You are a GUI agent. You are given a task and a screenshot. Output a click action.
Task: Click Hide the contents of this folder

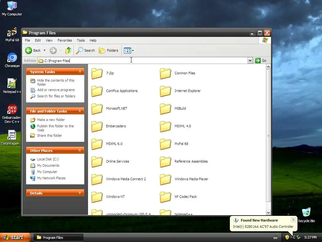point(56,82)
